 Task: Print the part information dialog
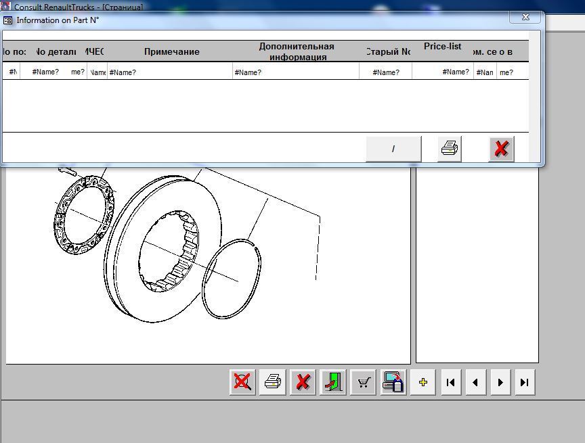tap(449, 149)
